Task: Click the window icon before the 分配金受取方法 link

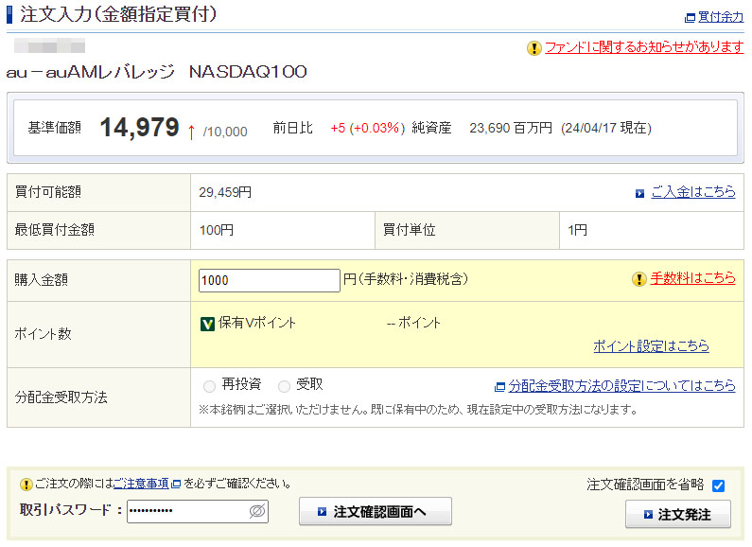Action: coord(499,387)
